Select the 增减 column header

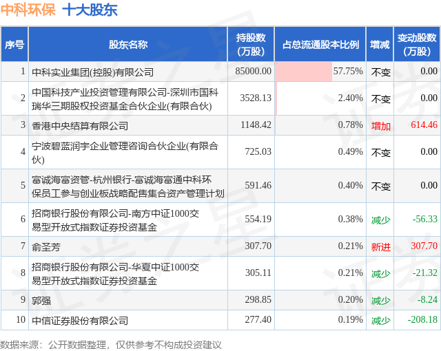[x=380, y=44]
